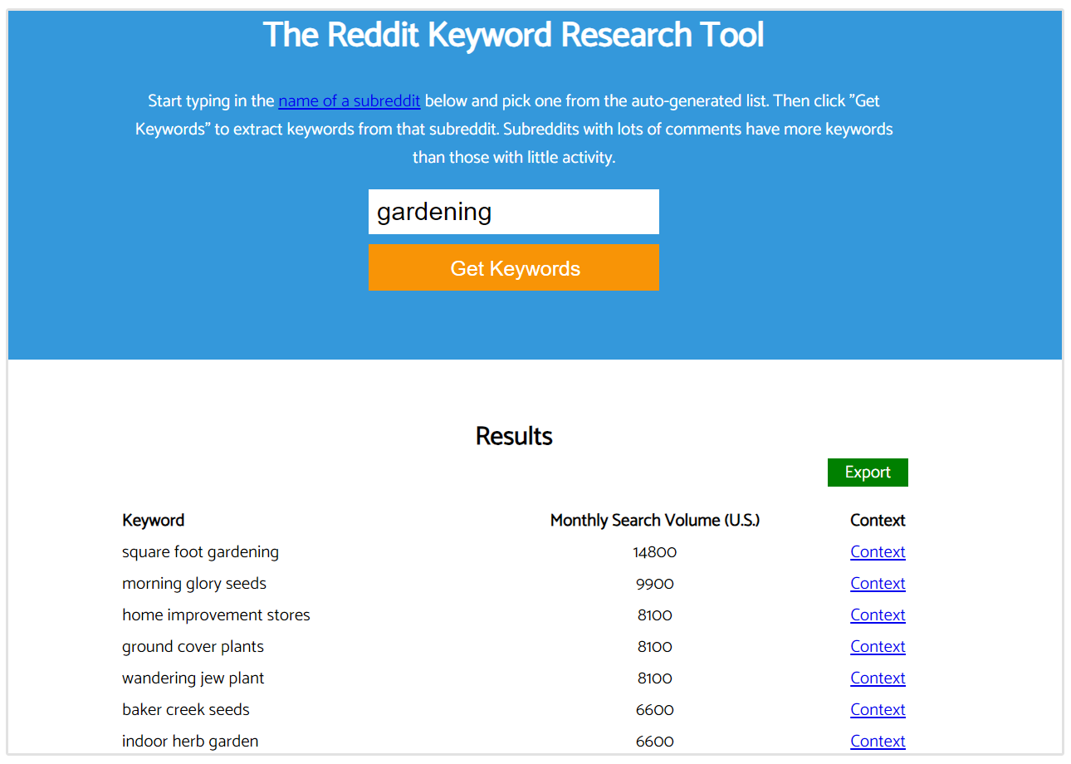The image size is (1071, 764).
Task: Open Context link for morning glory seeds
Action: coord(878,584)
